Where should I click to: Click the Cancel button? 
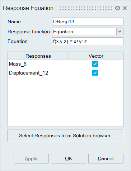point(106,158)
